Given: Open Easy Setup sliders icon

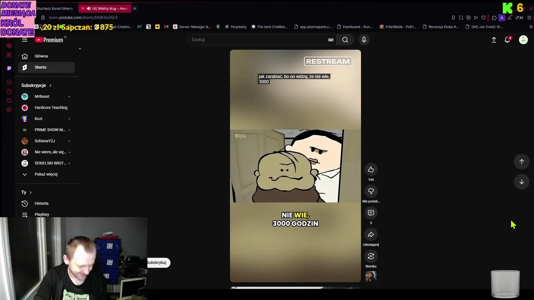Looking at the screenshot, I should click(x=529, y=17).
